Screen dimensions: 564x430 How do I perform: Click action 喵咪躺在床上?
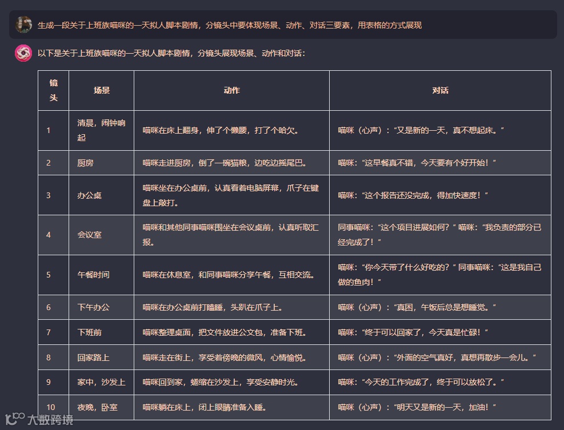click(231, 407)
